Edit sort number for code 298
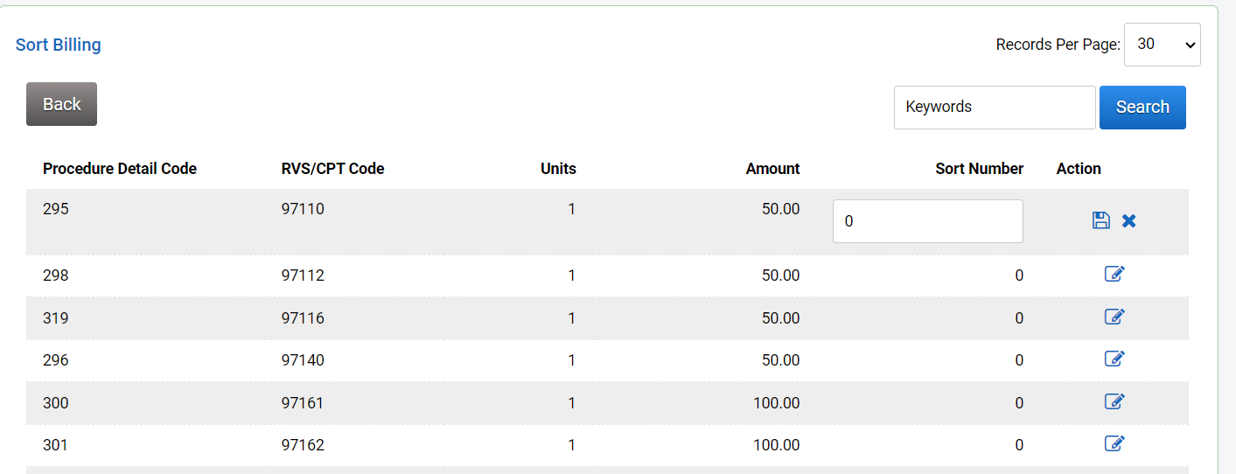 (1114, 275)
